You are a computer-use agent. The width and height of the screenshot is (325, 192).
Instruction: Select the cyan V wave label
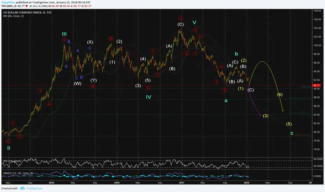(x=195, y=22)
